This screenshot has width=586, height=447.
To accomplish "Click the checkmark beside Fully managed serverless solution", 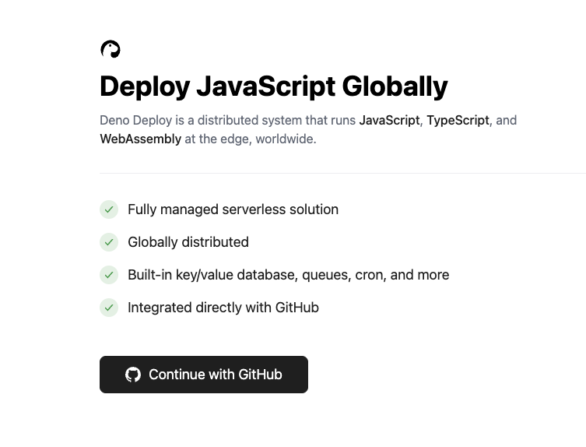I will (x=109, y=209).
